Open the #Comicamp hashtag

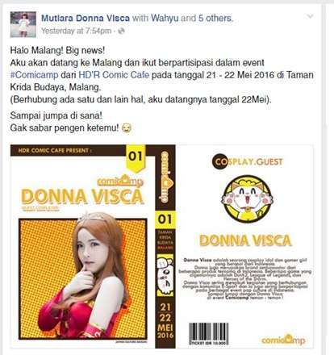coord(34,75)
